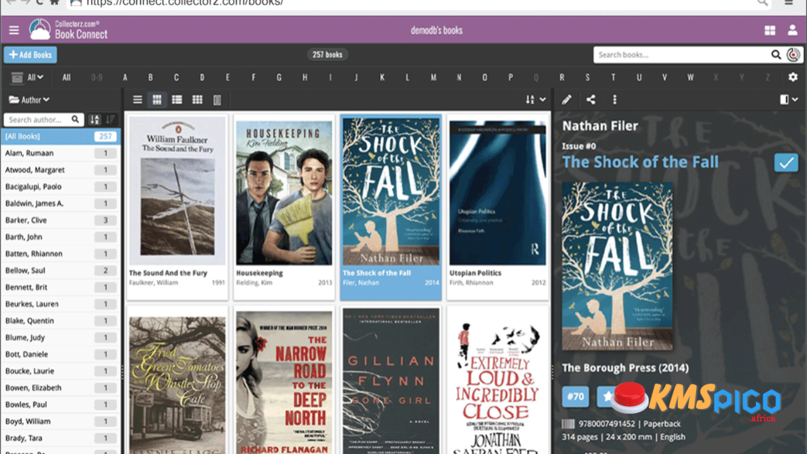Screen dimensions: 807x454
Task: Select Beurkes, Lauren in author list
Action: pos(61,304)
